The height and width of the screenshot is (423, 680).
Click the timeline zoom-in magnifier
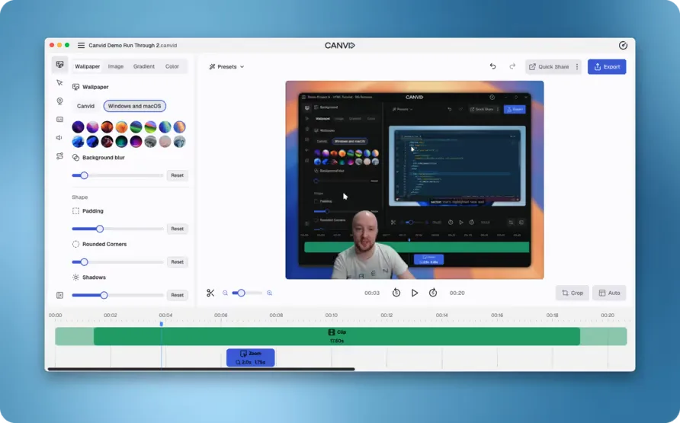coord(269,293)
